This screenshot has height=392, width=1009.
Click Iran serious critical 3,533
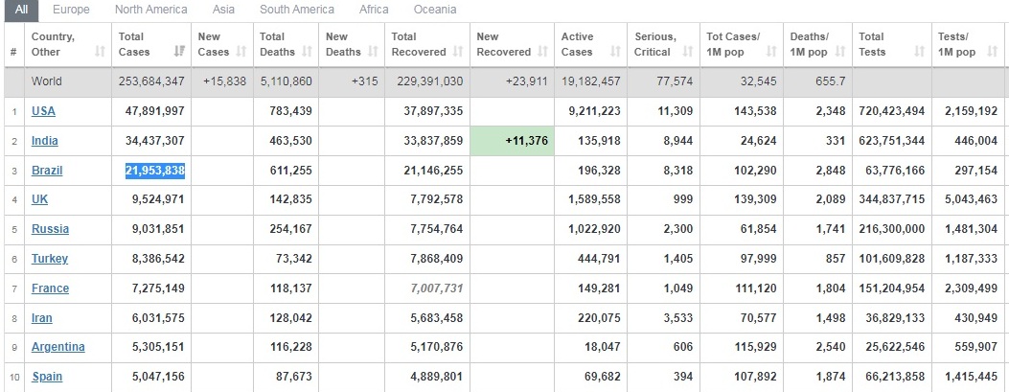pos(678,318)
